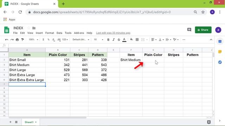Star the INDEX document
225x126 pixels.
point(28,28)
